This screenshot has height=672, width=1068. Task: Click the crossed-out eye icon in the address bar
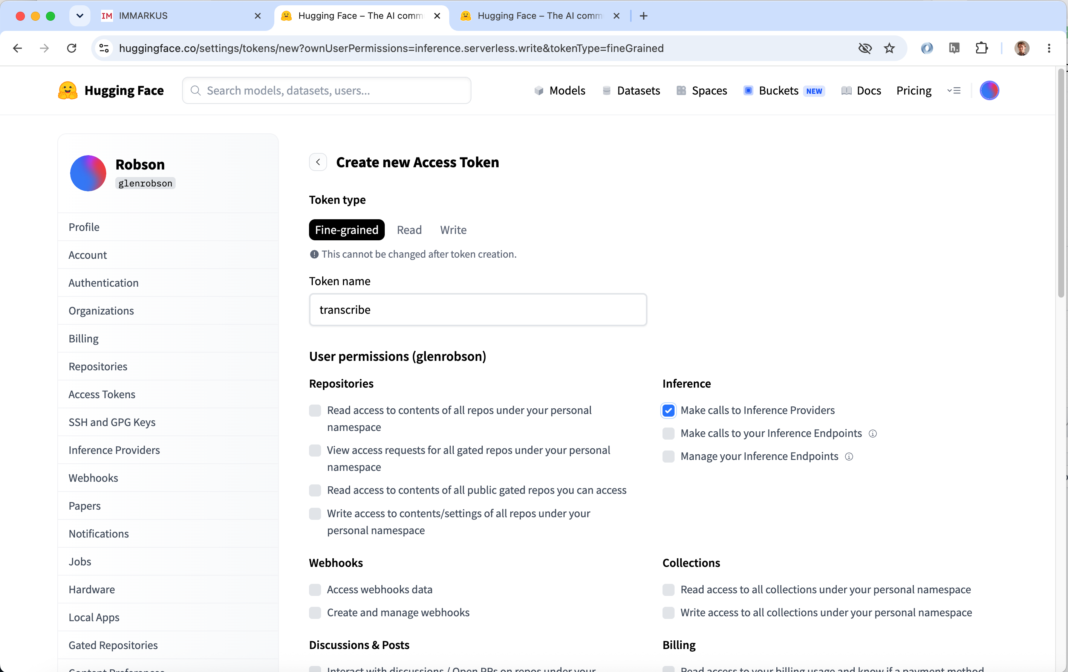[865, 48]
